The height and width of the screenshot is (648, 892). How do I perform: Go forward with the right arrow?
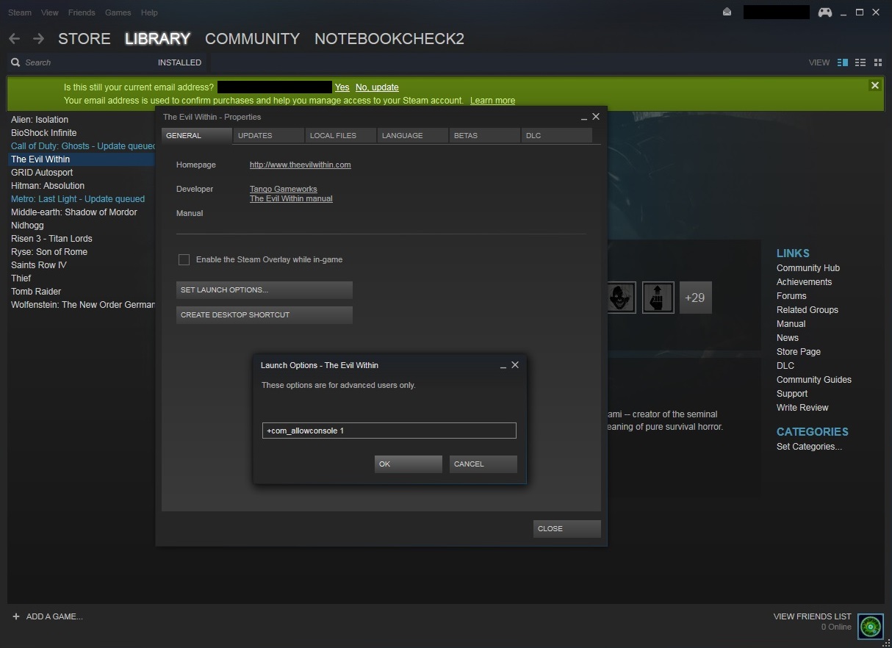(x=38, y=38)
